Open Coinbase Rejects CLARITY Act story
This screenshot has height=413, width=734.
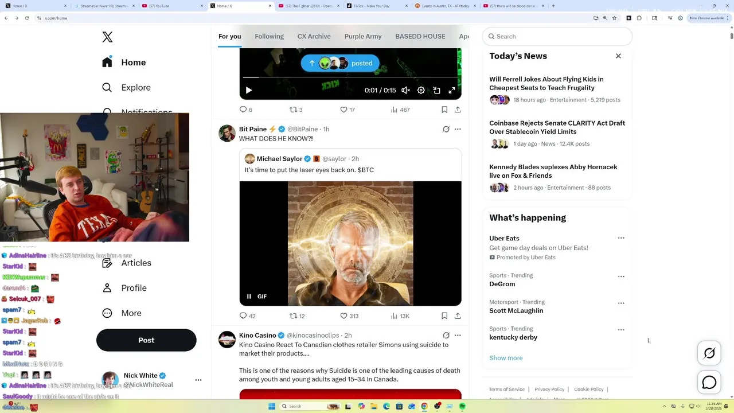click(557, 135)
